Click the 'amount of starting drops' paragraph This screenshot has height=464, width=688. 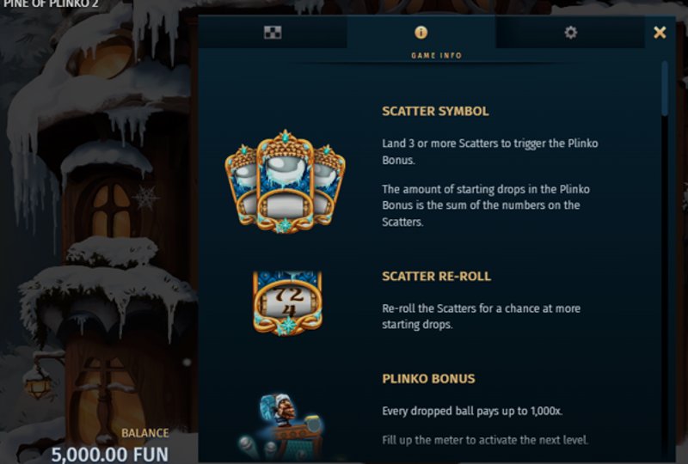[486, 205]
